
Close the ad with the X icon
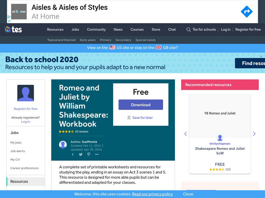9,21
